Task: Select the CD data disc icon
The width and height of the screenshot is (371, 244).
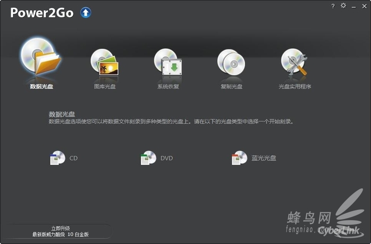Action: tap(57, 158)
